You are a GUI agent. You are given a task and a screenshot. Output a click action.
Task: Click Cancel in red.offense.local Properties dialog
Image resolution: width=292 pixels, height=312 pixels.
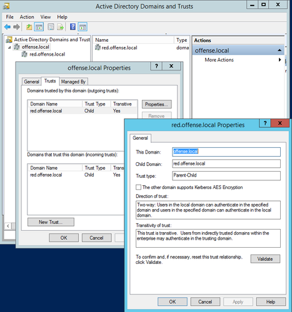coord(205,302)
